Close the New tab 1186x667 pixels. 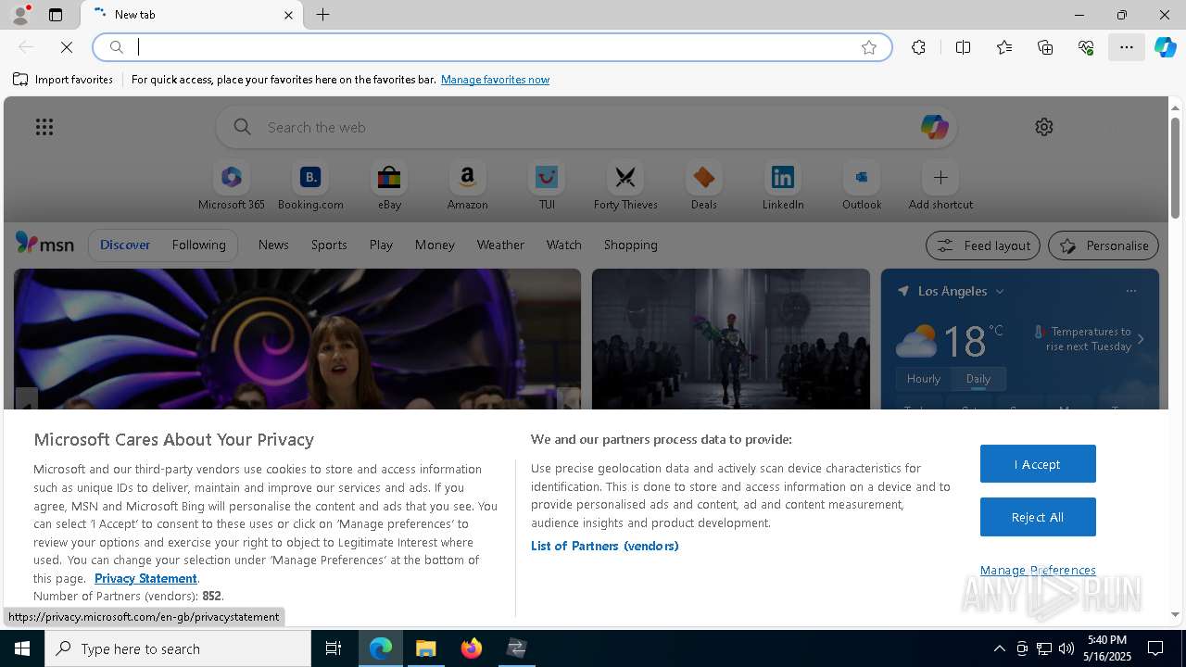(288, 15)
